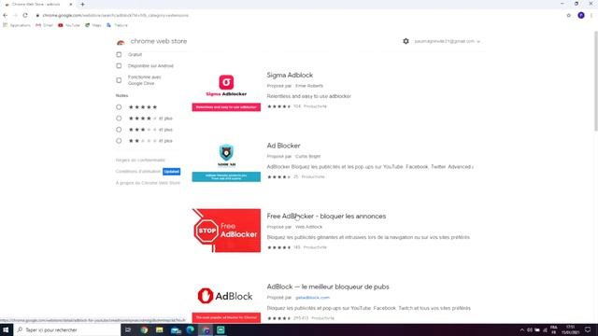The height and width of the screenshot is (336, 598).
Task: Click the Notes section heading
Action: [122, 95]
